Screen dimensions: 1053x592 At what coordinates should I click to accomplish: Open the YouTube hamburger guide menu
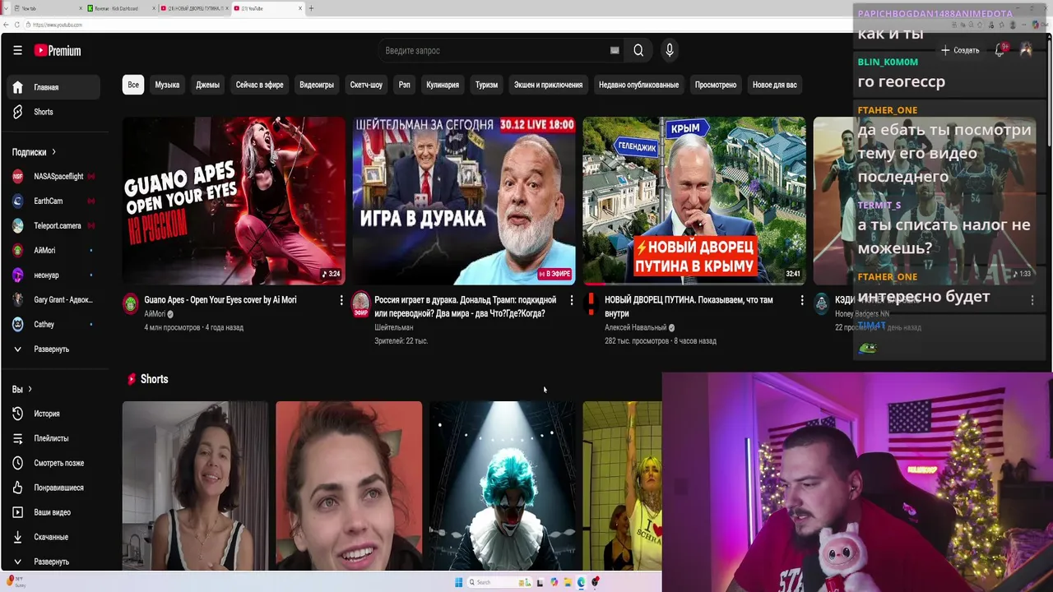[x=17, y=50]
